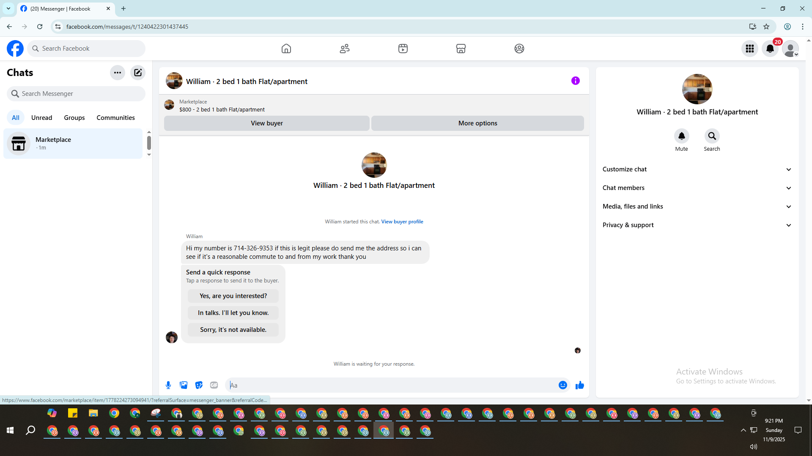Send quick response 'Yes, are you interested?'

point(233,296)
